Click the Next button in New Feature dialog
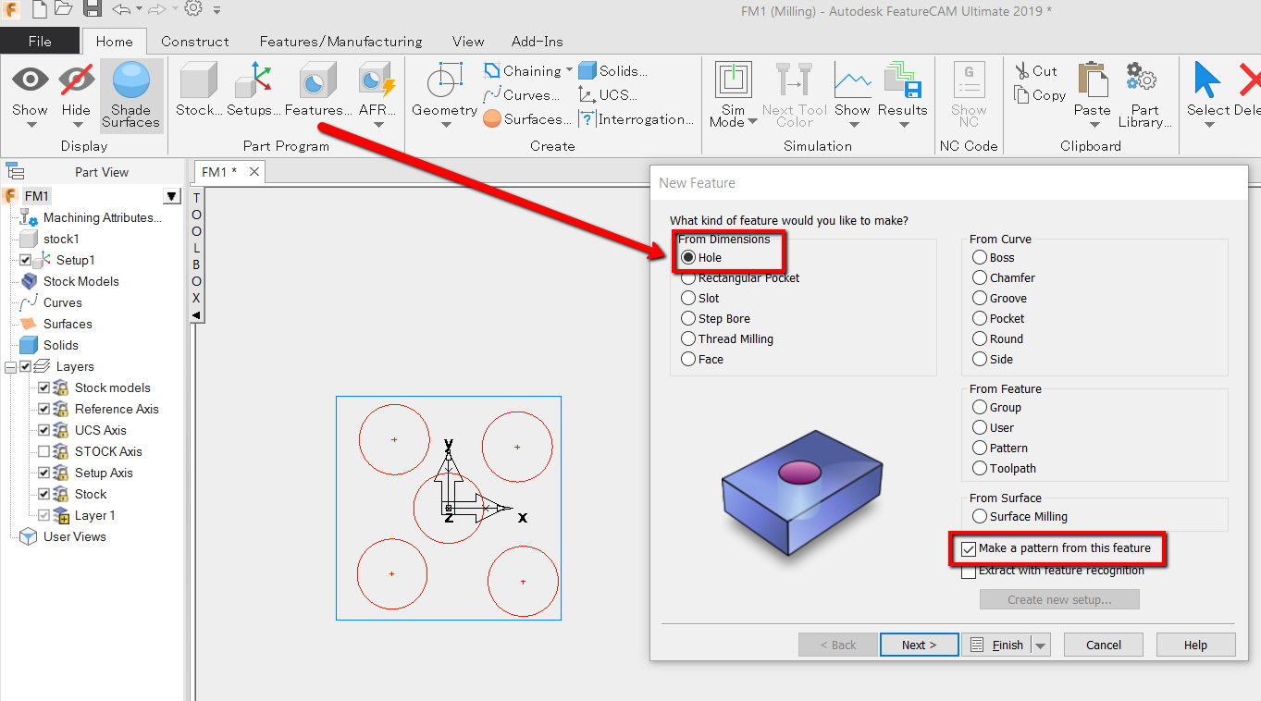 (918, 644)
